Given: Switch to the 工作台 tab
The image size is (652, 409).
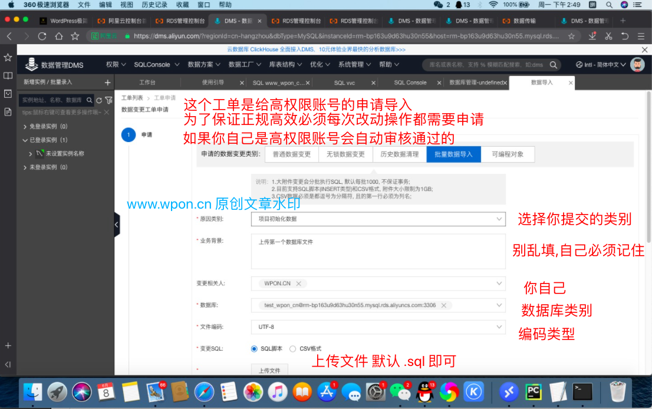Looking at the screenshot, I should pos(147,83).
